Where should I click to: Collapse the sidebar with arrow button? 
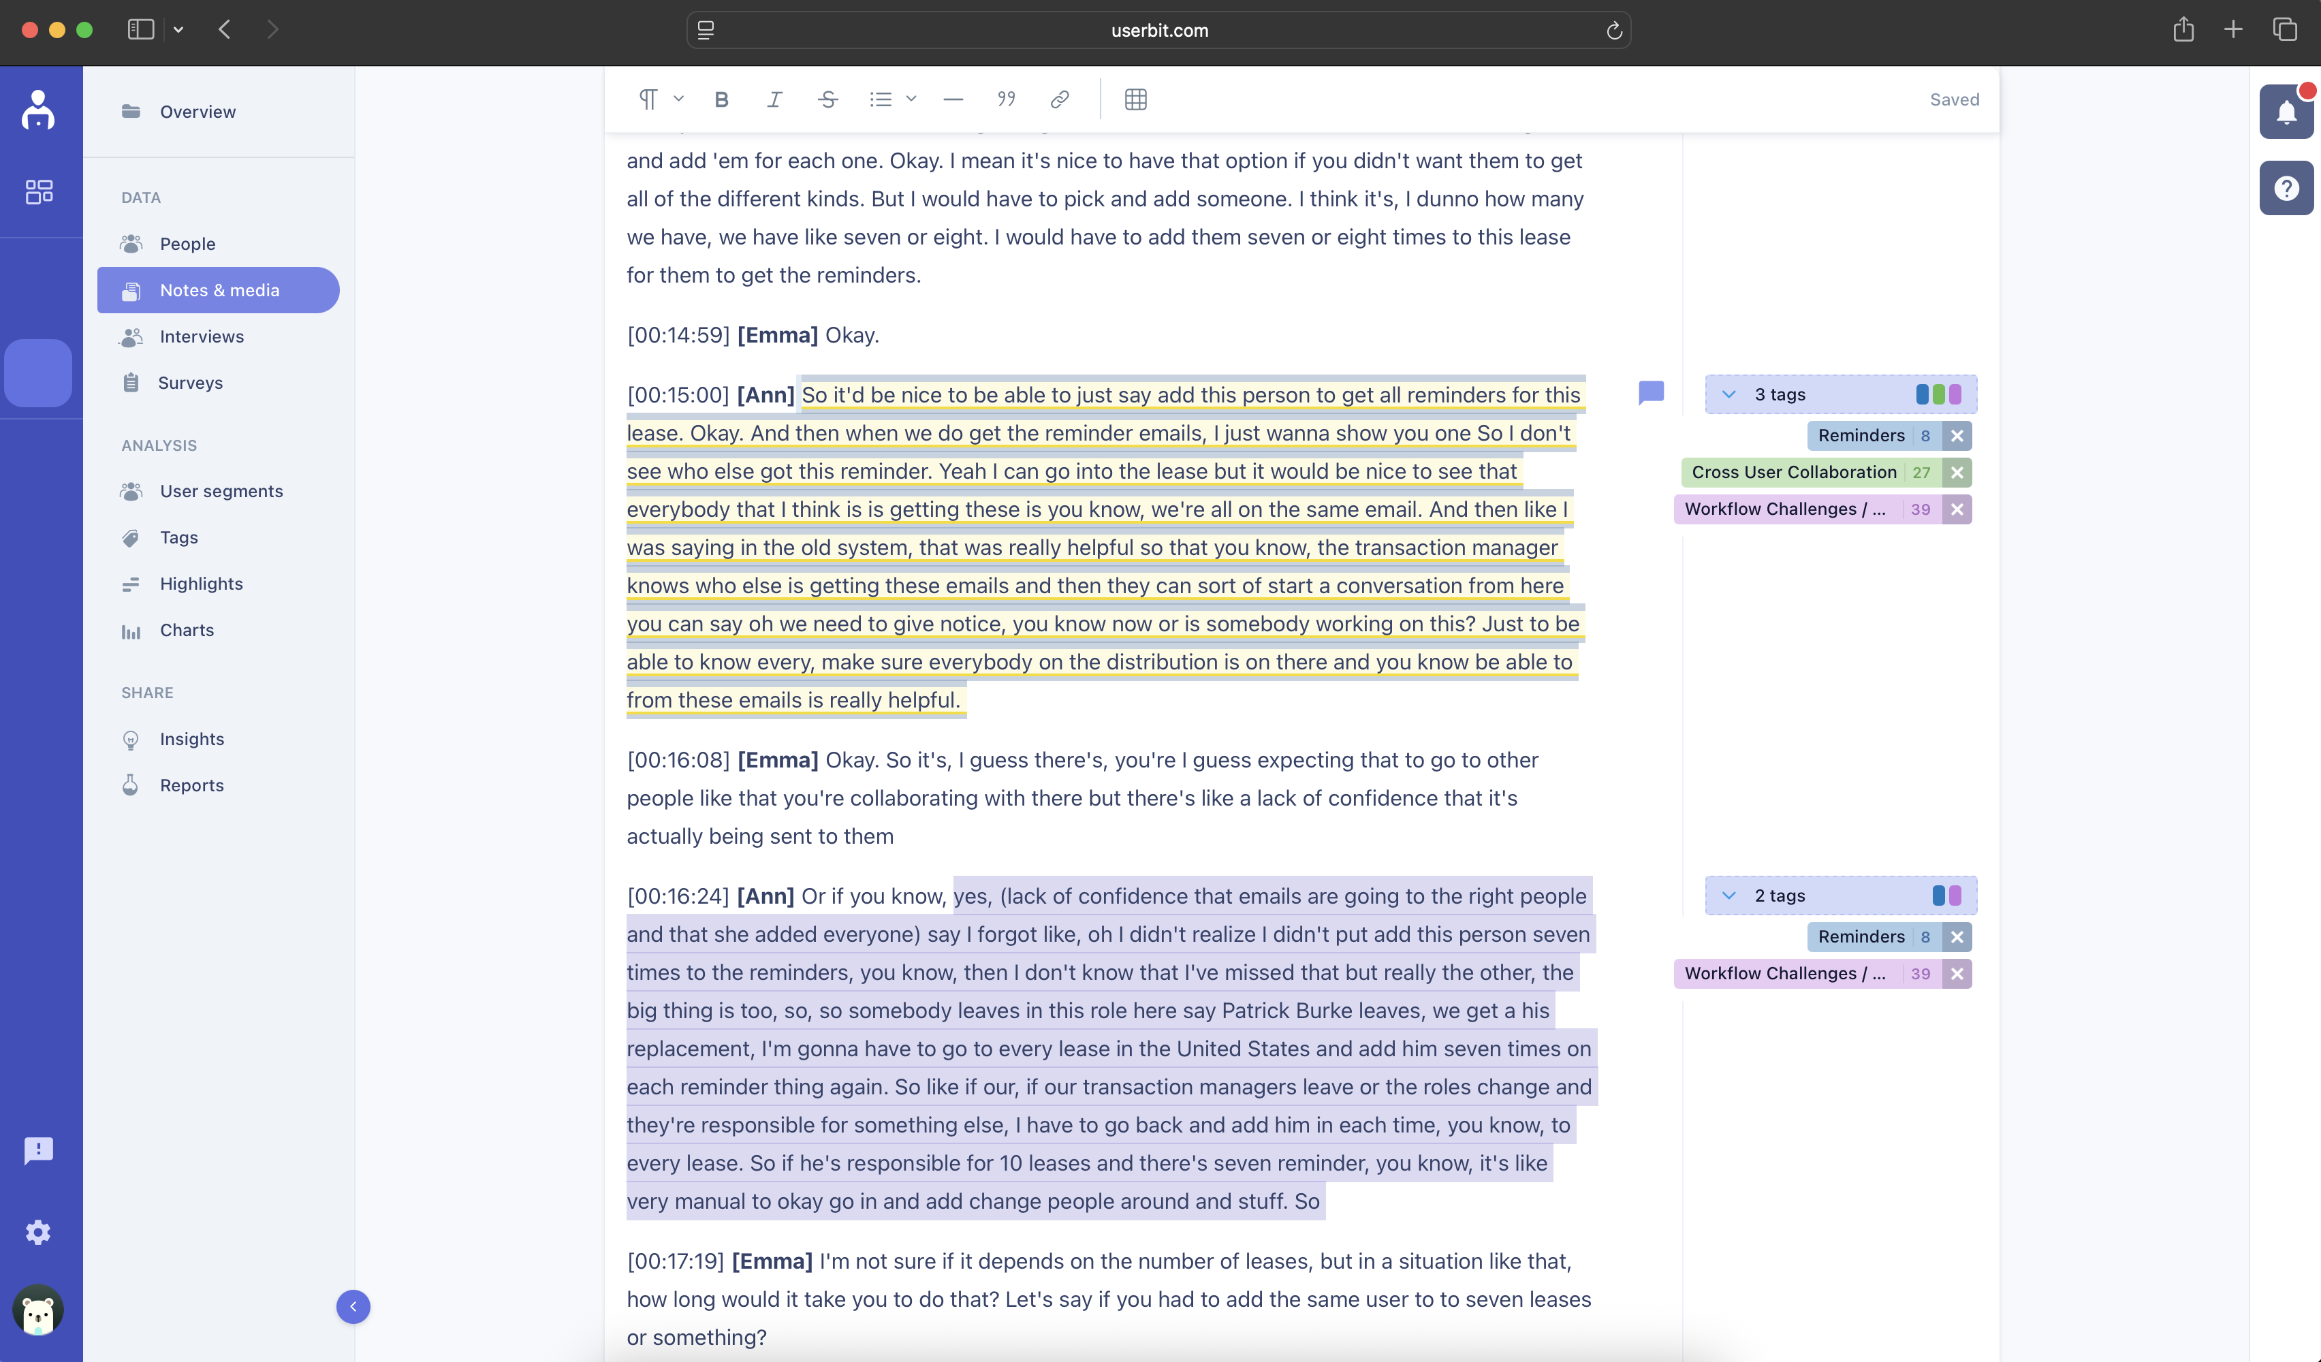[x=353, y=1306]
